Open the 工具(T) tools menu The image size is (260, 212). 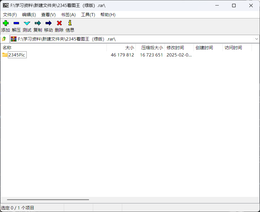(88, 15)
